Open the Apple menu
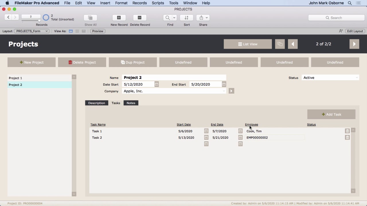 [x=7, y=3]
